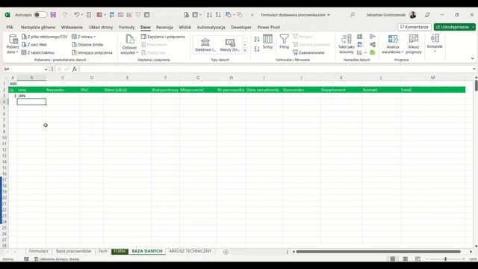
Task: Click the vertical scrollbar thumb
Action: pos(476,85)
